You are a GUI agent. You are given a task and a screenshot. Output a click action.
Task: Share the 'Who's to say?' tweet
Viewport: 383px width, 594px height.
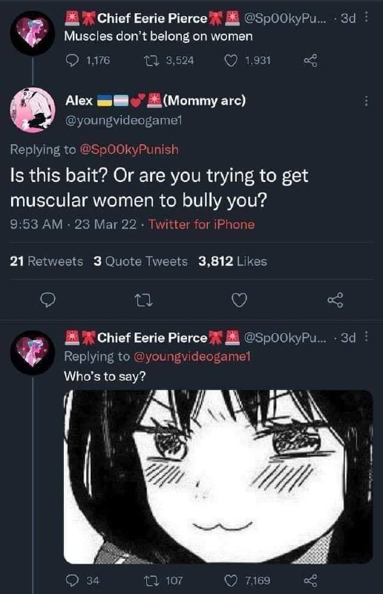[310, 581]
